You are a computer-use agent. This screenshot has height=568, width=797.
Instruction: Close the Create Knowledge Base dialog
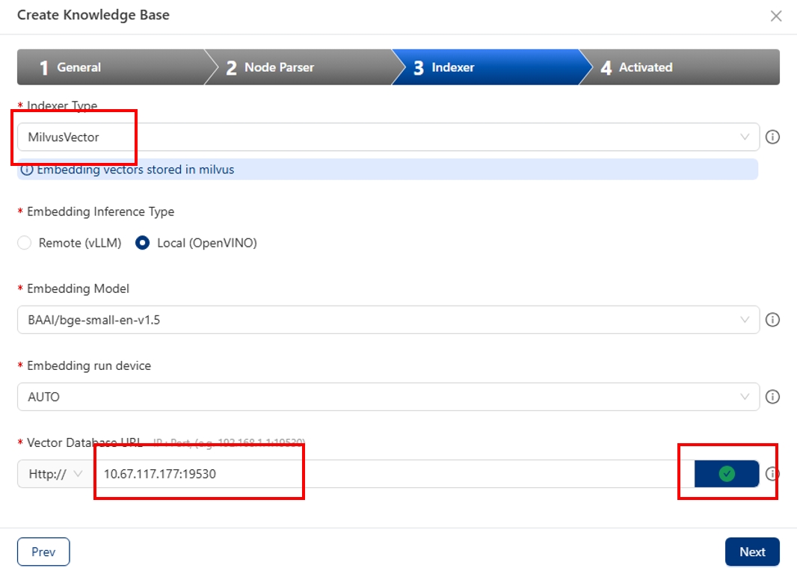[x=776, y=16]
